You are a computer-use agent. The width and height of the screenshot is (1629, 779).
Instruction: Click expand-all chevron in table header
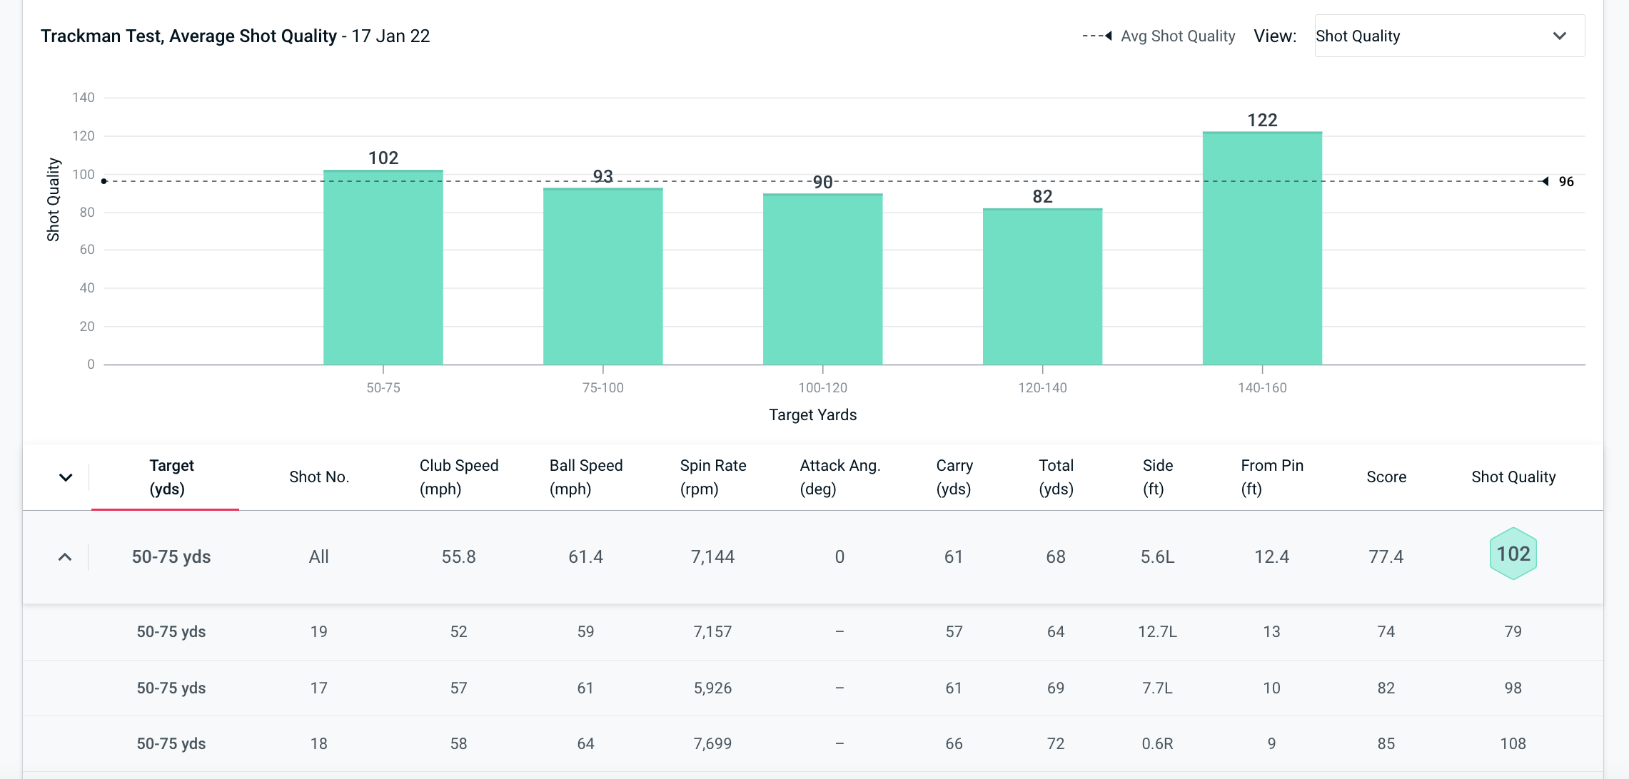(x=66, y=477)
